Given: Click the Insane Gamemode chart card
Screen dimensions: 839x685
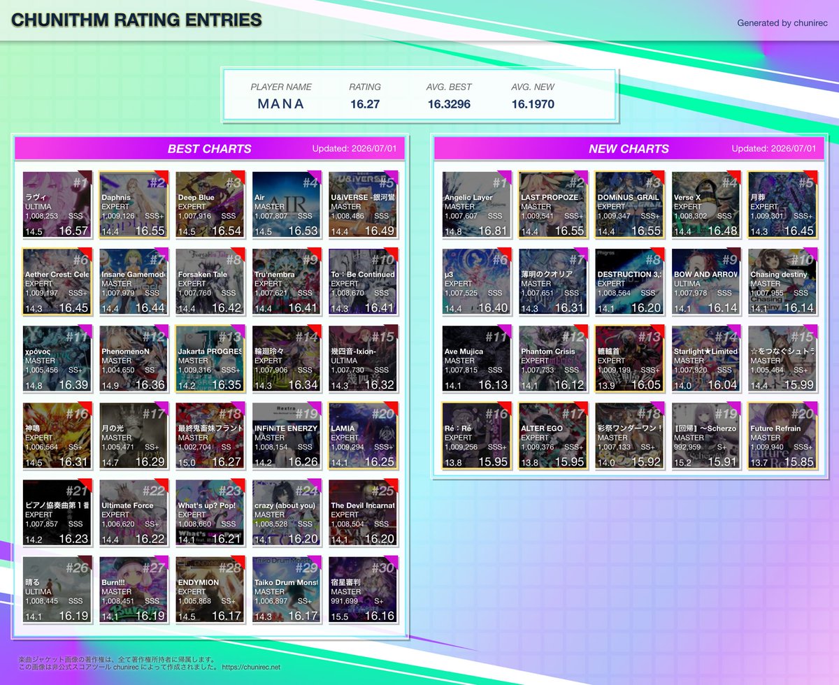Looking at the screenshot, I should pyautogui.click(x=134, y=281).
